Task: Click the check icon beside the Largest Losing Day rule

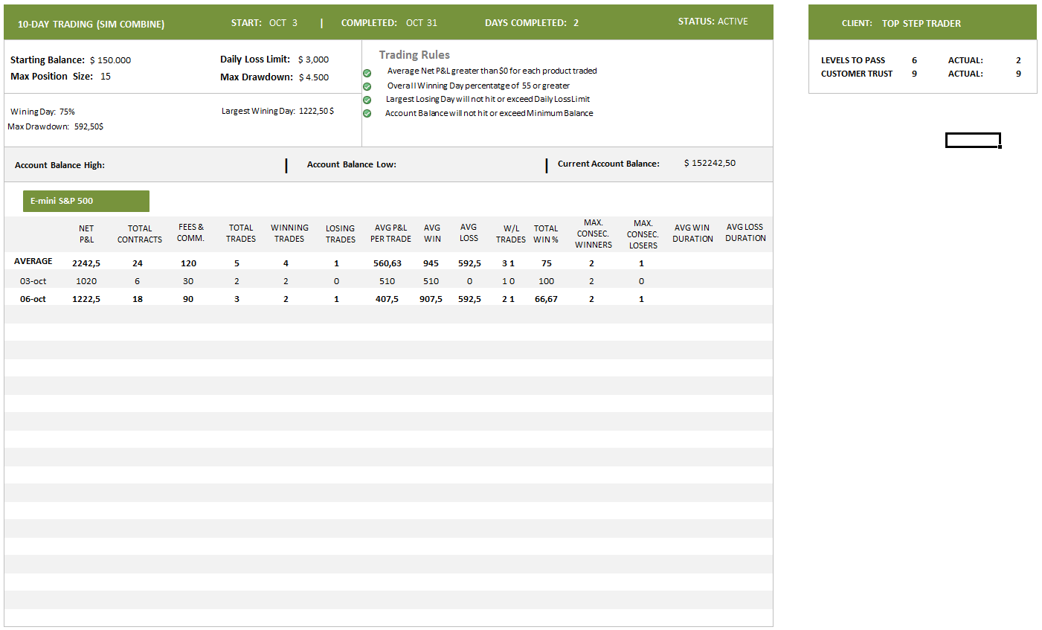Action: [x=367, y=100]
